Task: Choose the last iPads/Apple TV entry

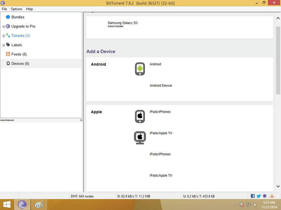Action: click(x=161, y=176)
